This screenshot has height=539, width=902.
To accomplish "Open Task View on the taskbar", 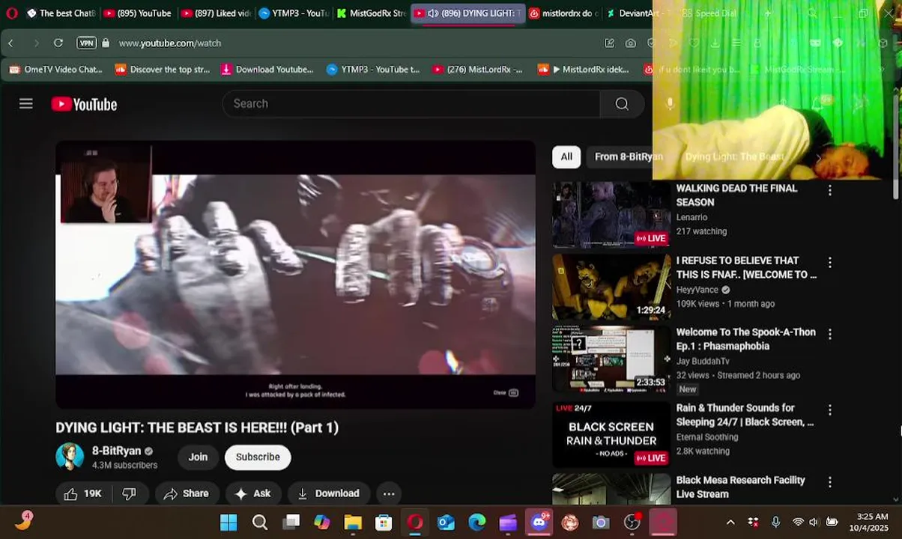I will pyautogui.click(x=291, y=523).
